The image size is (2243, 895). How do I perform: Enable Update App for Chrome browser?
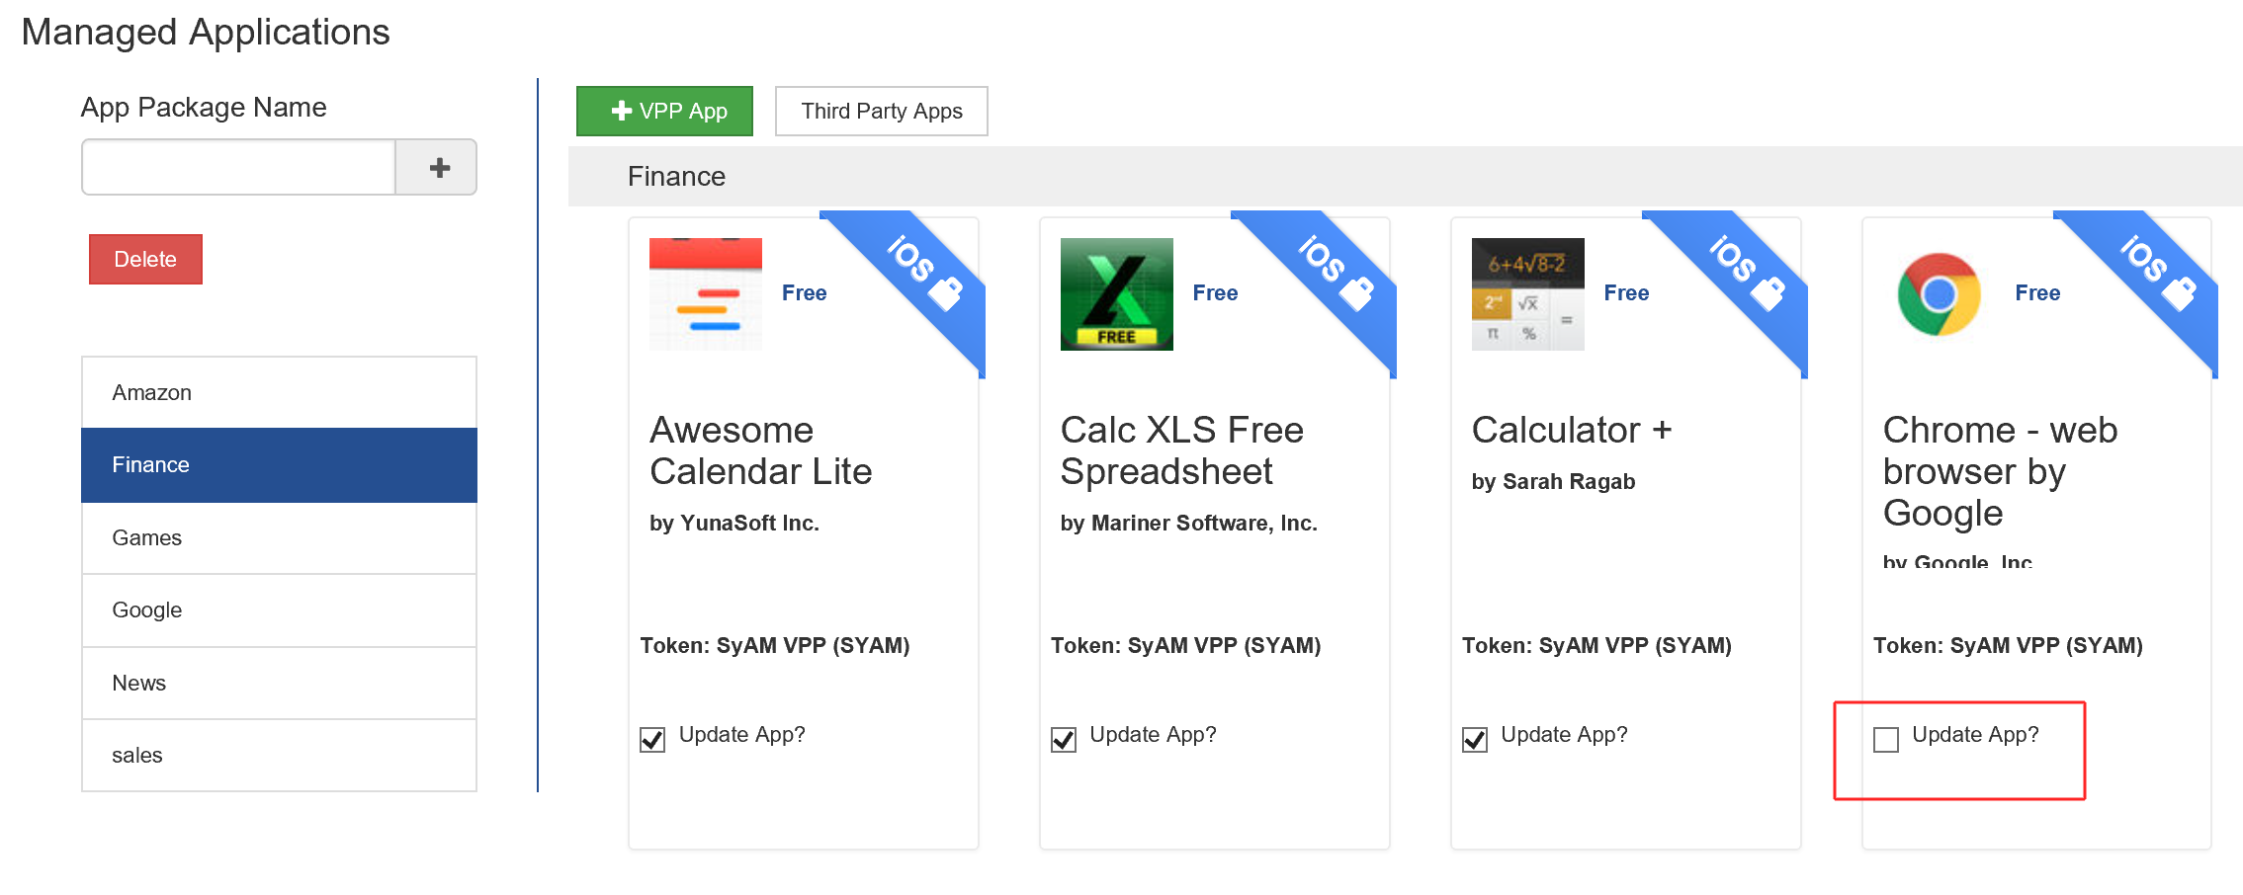[x=1886, y=739]
